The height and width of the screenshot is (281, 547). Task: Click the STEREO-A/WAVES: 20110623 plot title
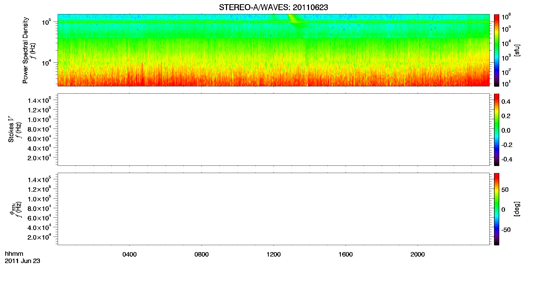273,7
